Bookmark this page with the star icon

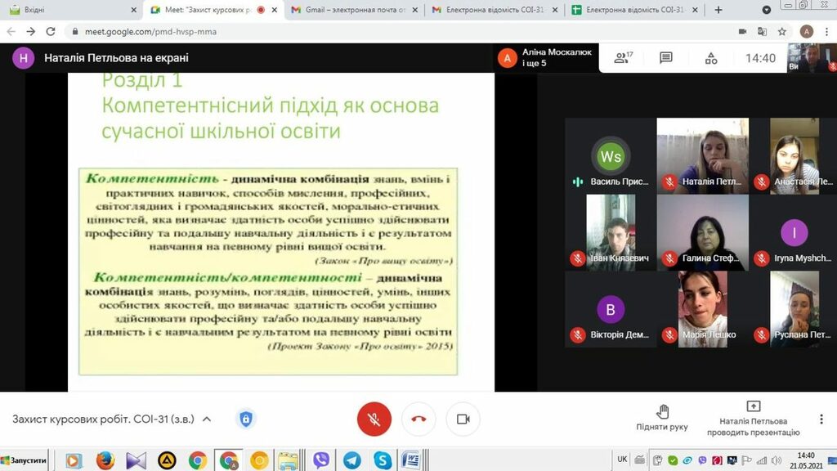pos(782,31)
